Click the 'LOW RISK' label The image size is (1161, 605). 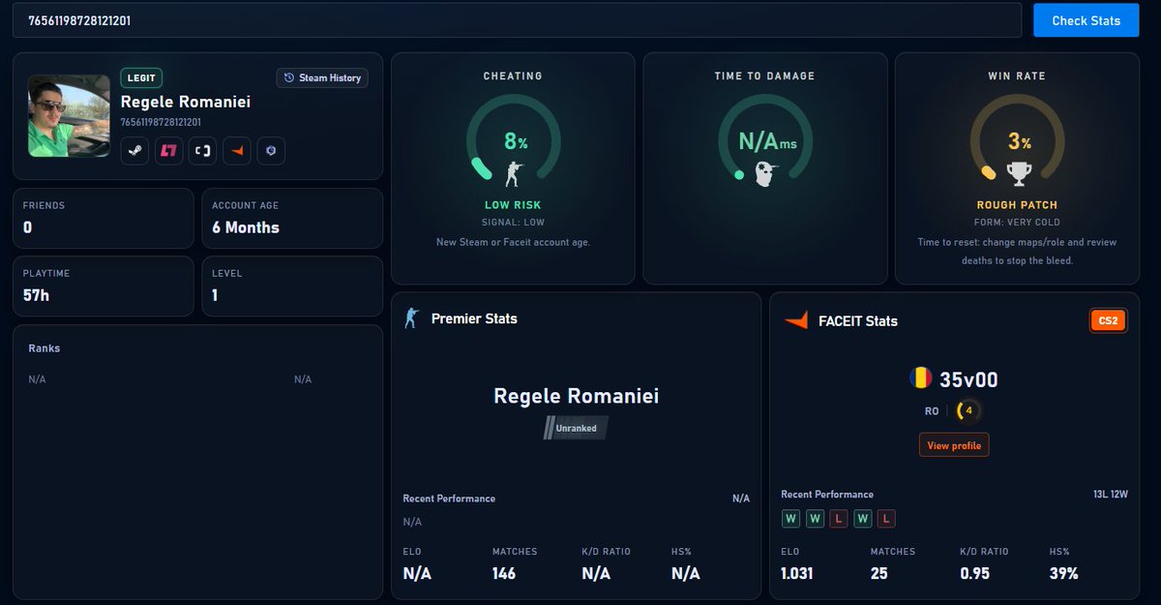pos(513,205)
